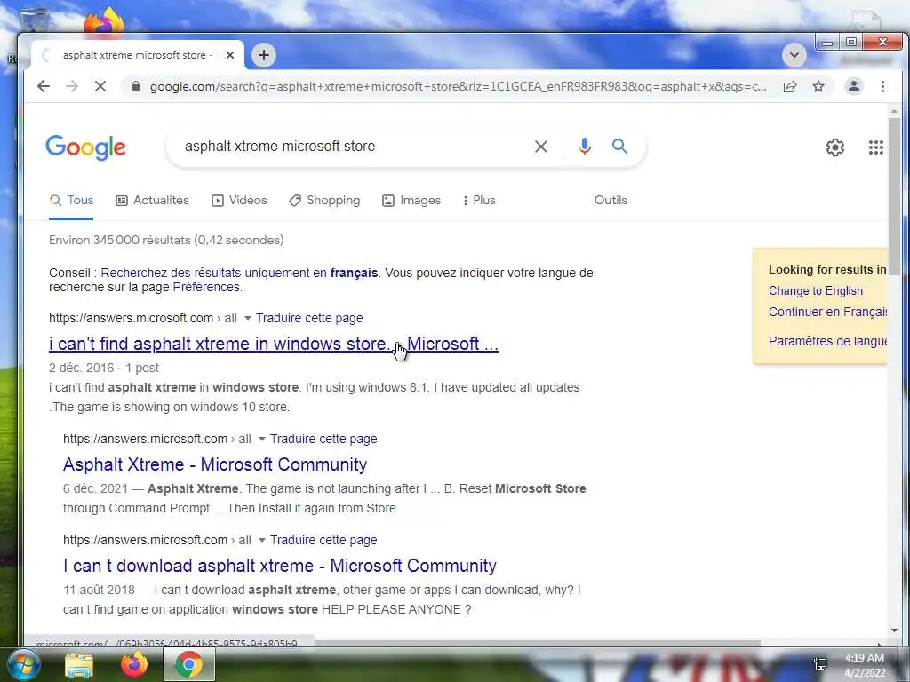Click the browser address bar
Screen dimensions: 910x682
tap(458, 86)
